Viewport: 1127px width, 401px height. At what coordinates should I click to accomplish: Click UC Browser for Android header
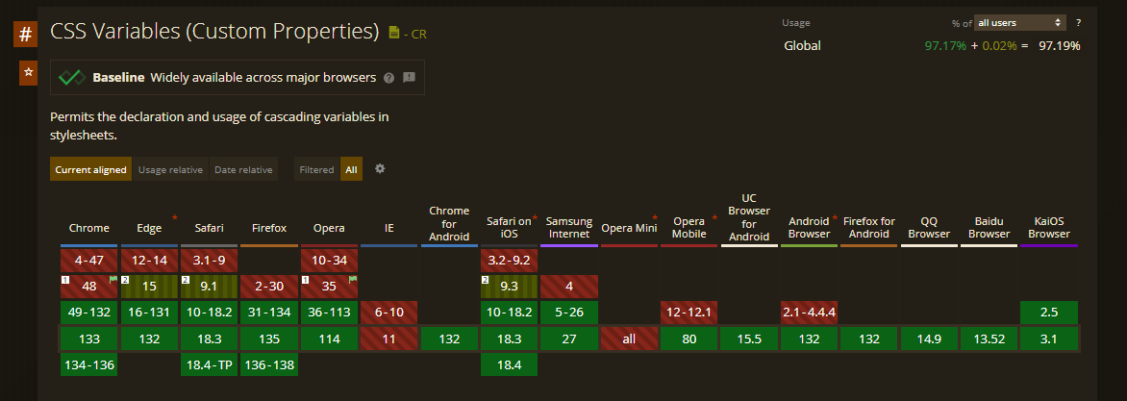coord(749,217)
